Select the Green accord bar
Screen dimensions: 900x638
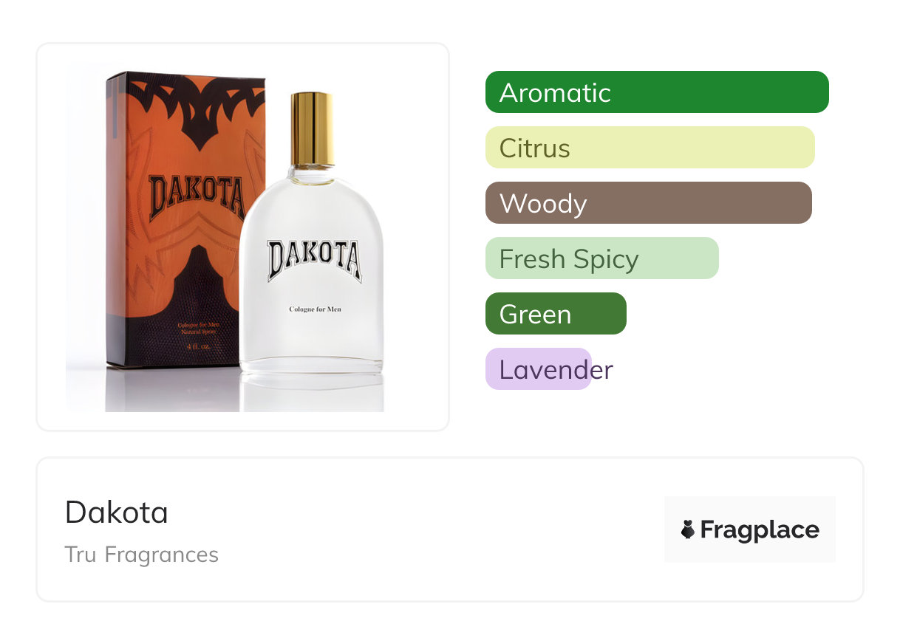point(556,314)
